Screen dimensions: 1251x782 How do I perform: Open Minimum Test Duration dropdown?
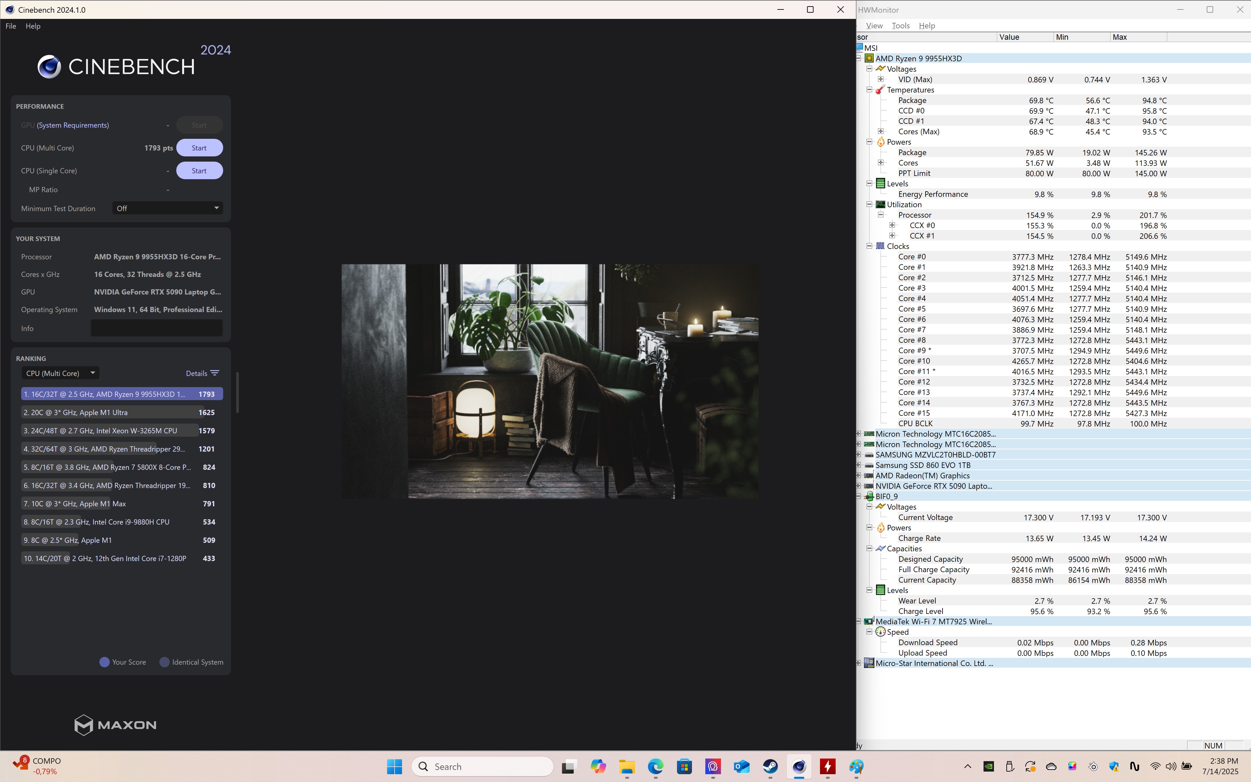[x=167, y=209]
